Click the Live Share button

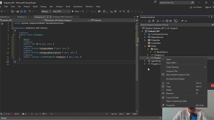pos(196,7)
